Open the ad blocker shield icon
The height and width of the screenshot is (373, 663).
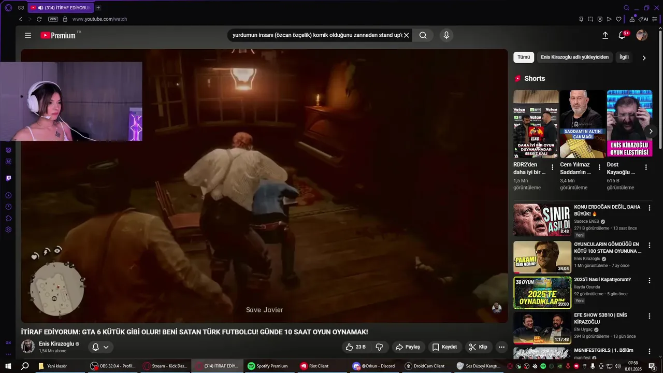click(x=600, y=19)
